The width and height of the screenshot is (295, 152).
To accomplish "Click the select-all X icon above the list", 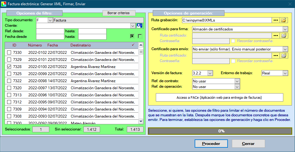I will click(x=132, y=36).
